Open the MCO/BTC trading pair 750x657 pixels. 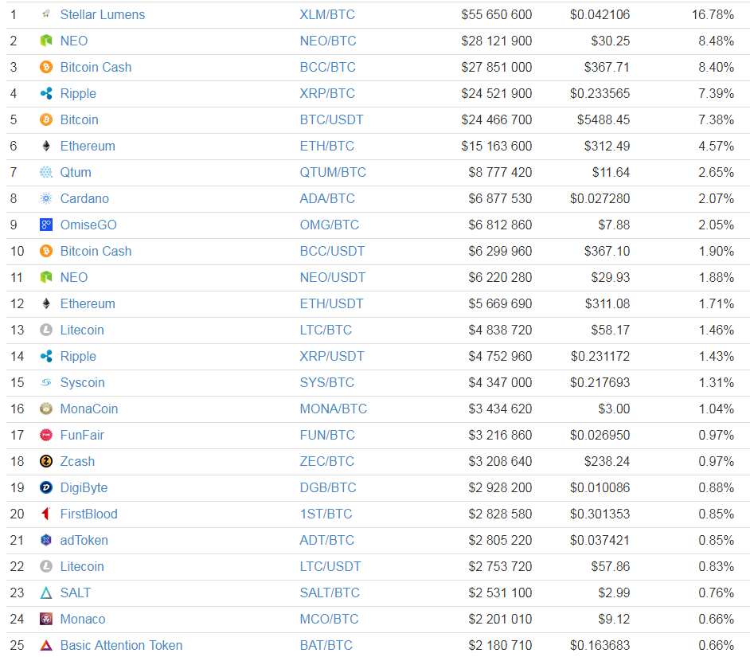click(329, 620)
